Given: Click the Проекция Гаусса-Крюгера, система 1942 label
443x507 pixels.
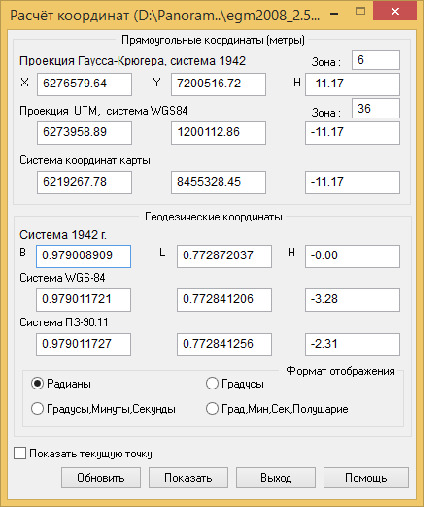Looking at the screenshot, I should (x=132, y=61).
